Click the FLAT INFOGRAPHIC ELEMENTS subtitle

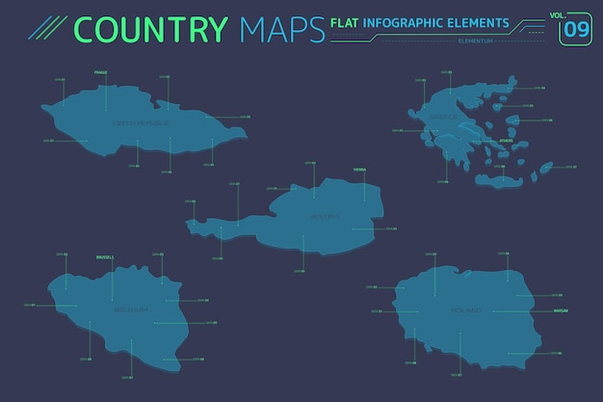point(420,23)
